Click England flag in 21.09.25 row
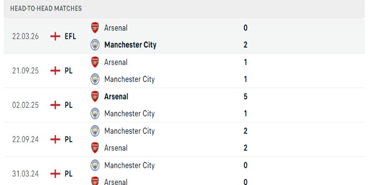The height and width of the screenshot is (185, 371). tap(56, 71)
